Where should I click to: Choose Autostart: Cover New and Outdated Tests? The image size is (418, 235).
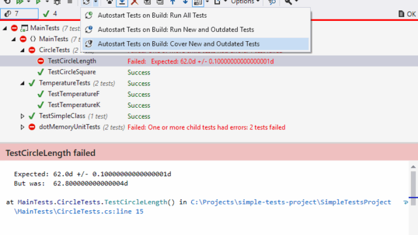(x=195, y=44)
